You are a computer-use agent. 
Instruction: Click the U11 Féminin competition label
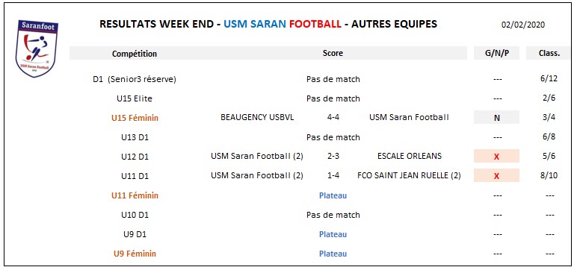coord(135,195)
